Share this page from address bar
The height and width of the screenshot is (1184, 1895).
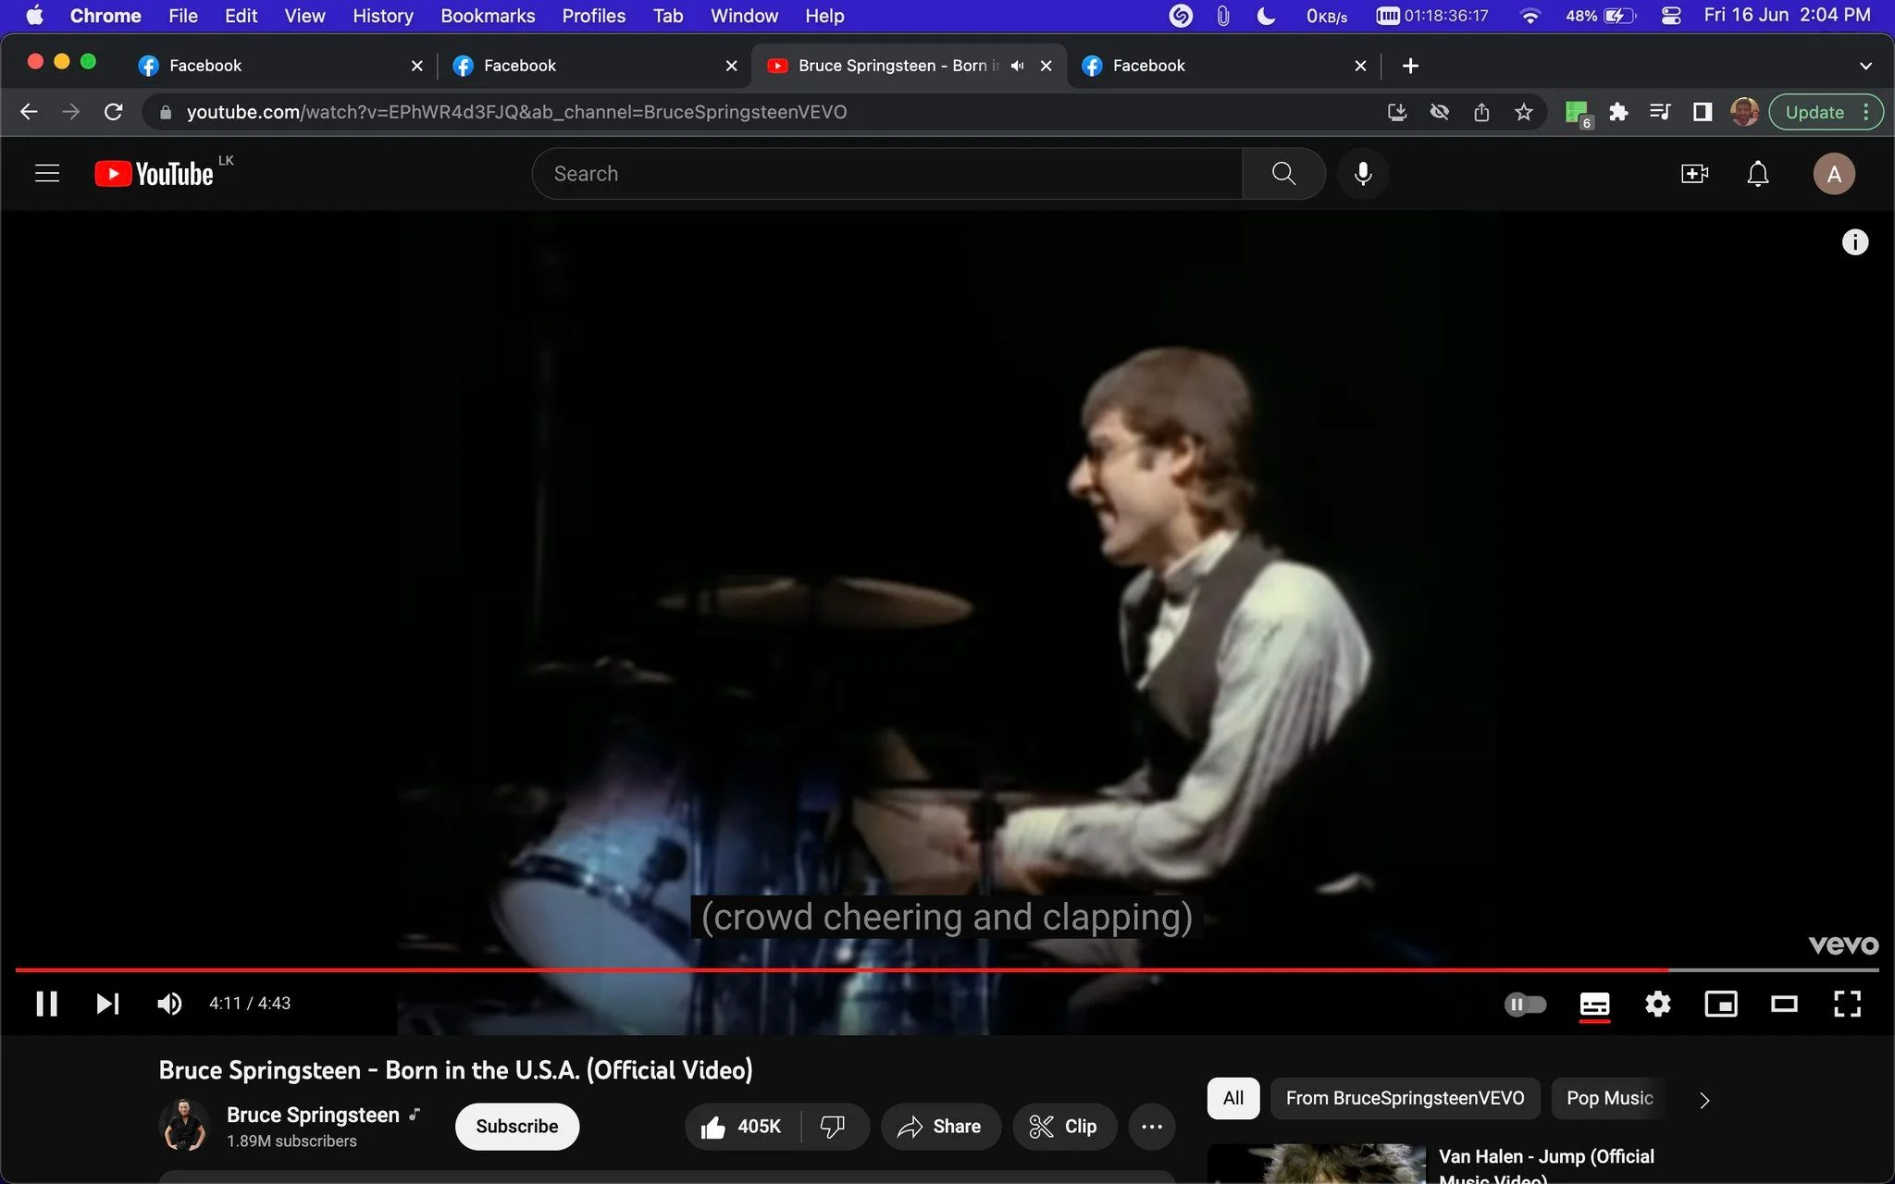(x=1481, y=112)
